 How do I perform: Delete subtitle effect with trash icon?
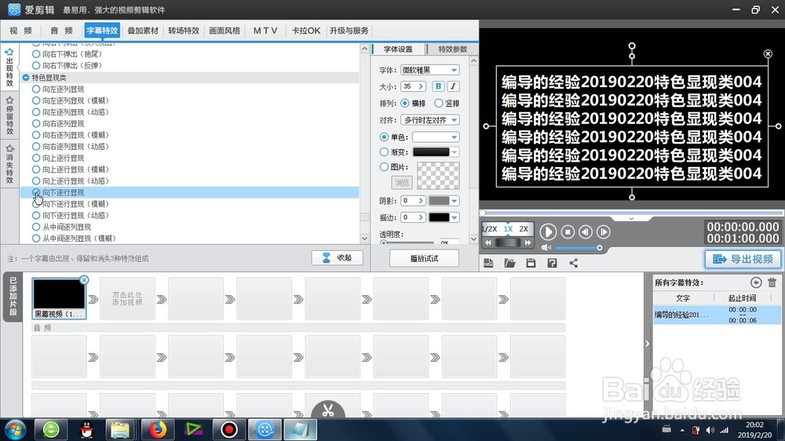[x=772, y=282]
